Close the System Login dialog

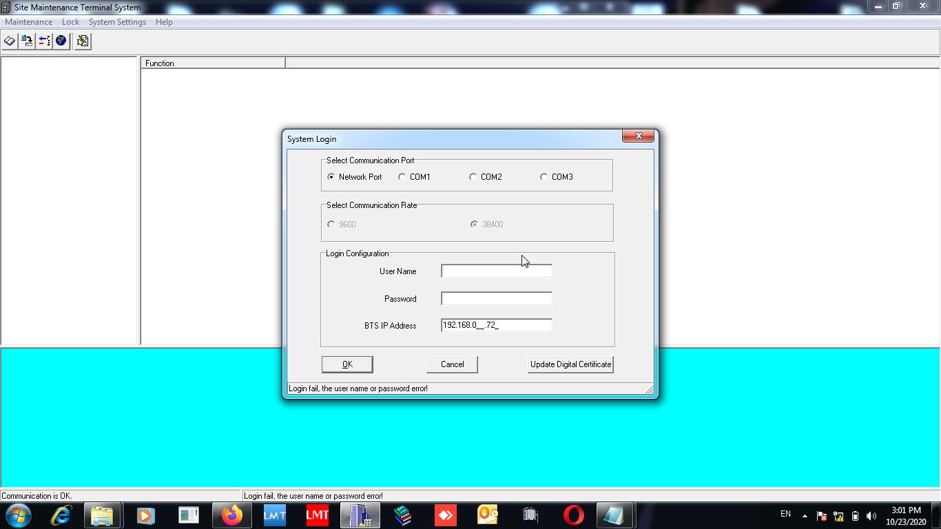point(638,136)
